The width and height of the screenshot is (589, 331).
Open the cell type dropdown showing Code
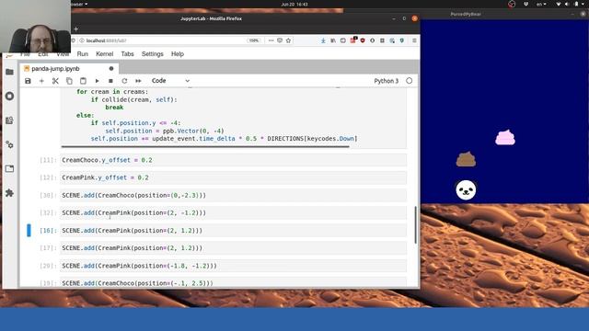click(170, 81)
